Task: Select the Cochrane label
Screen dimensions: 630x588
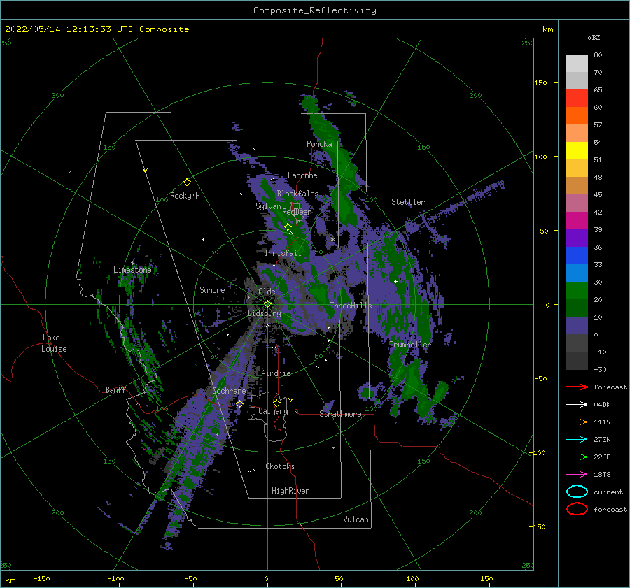Action: tap(229, 391)
